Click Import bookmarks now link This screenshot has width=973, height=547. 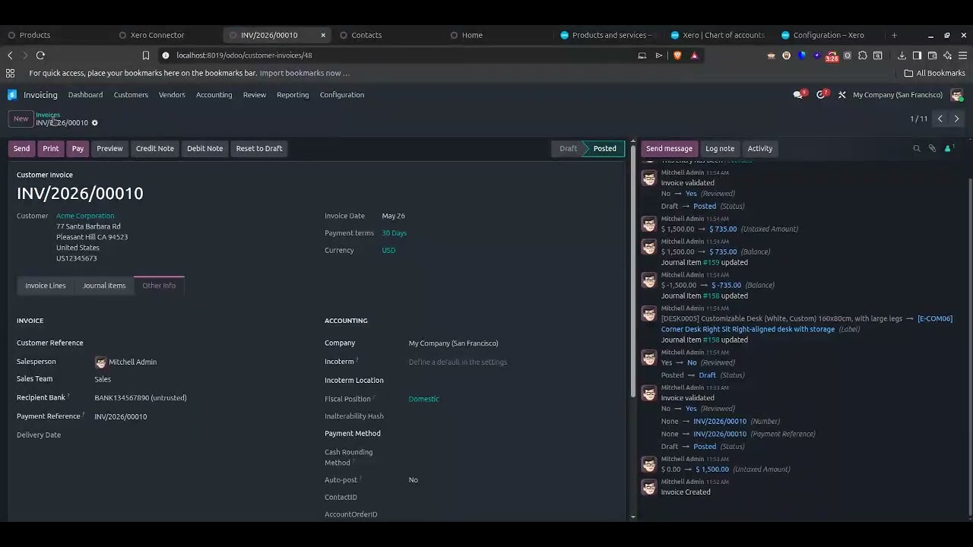pyautogui.click(x=305, y=73)
